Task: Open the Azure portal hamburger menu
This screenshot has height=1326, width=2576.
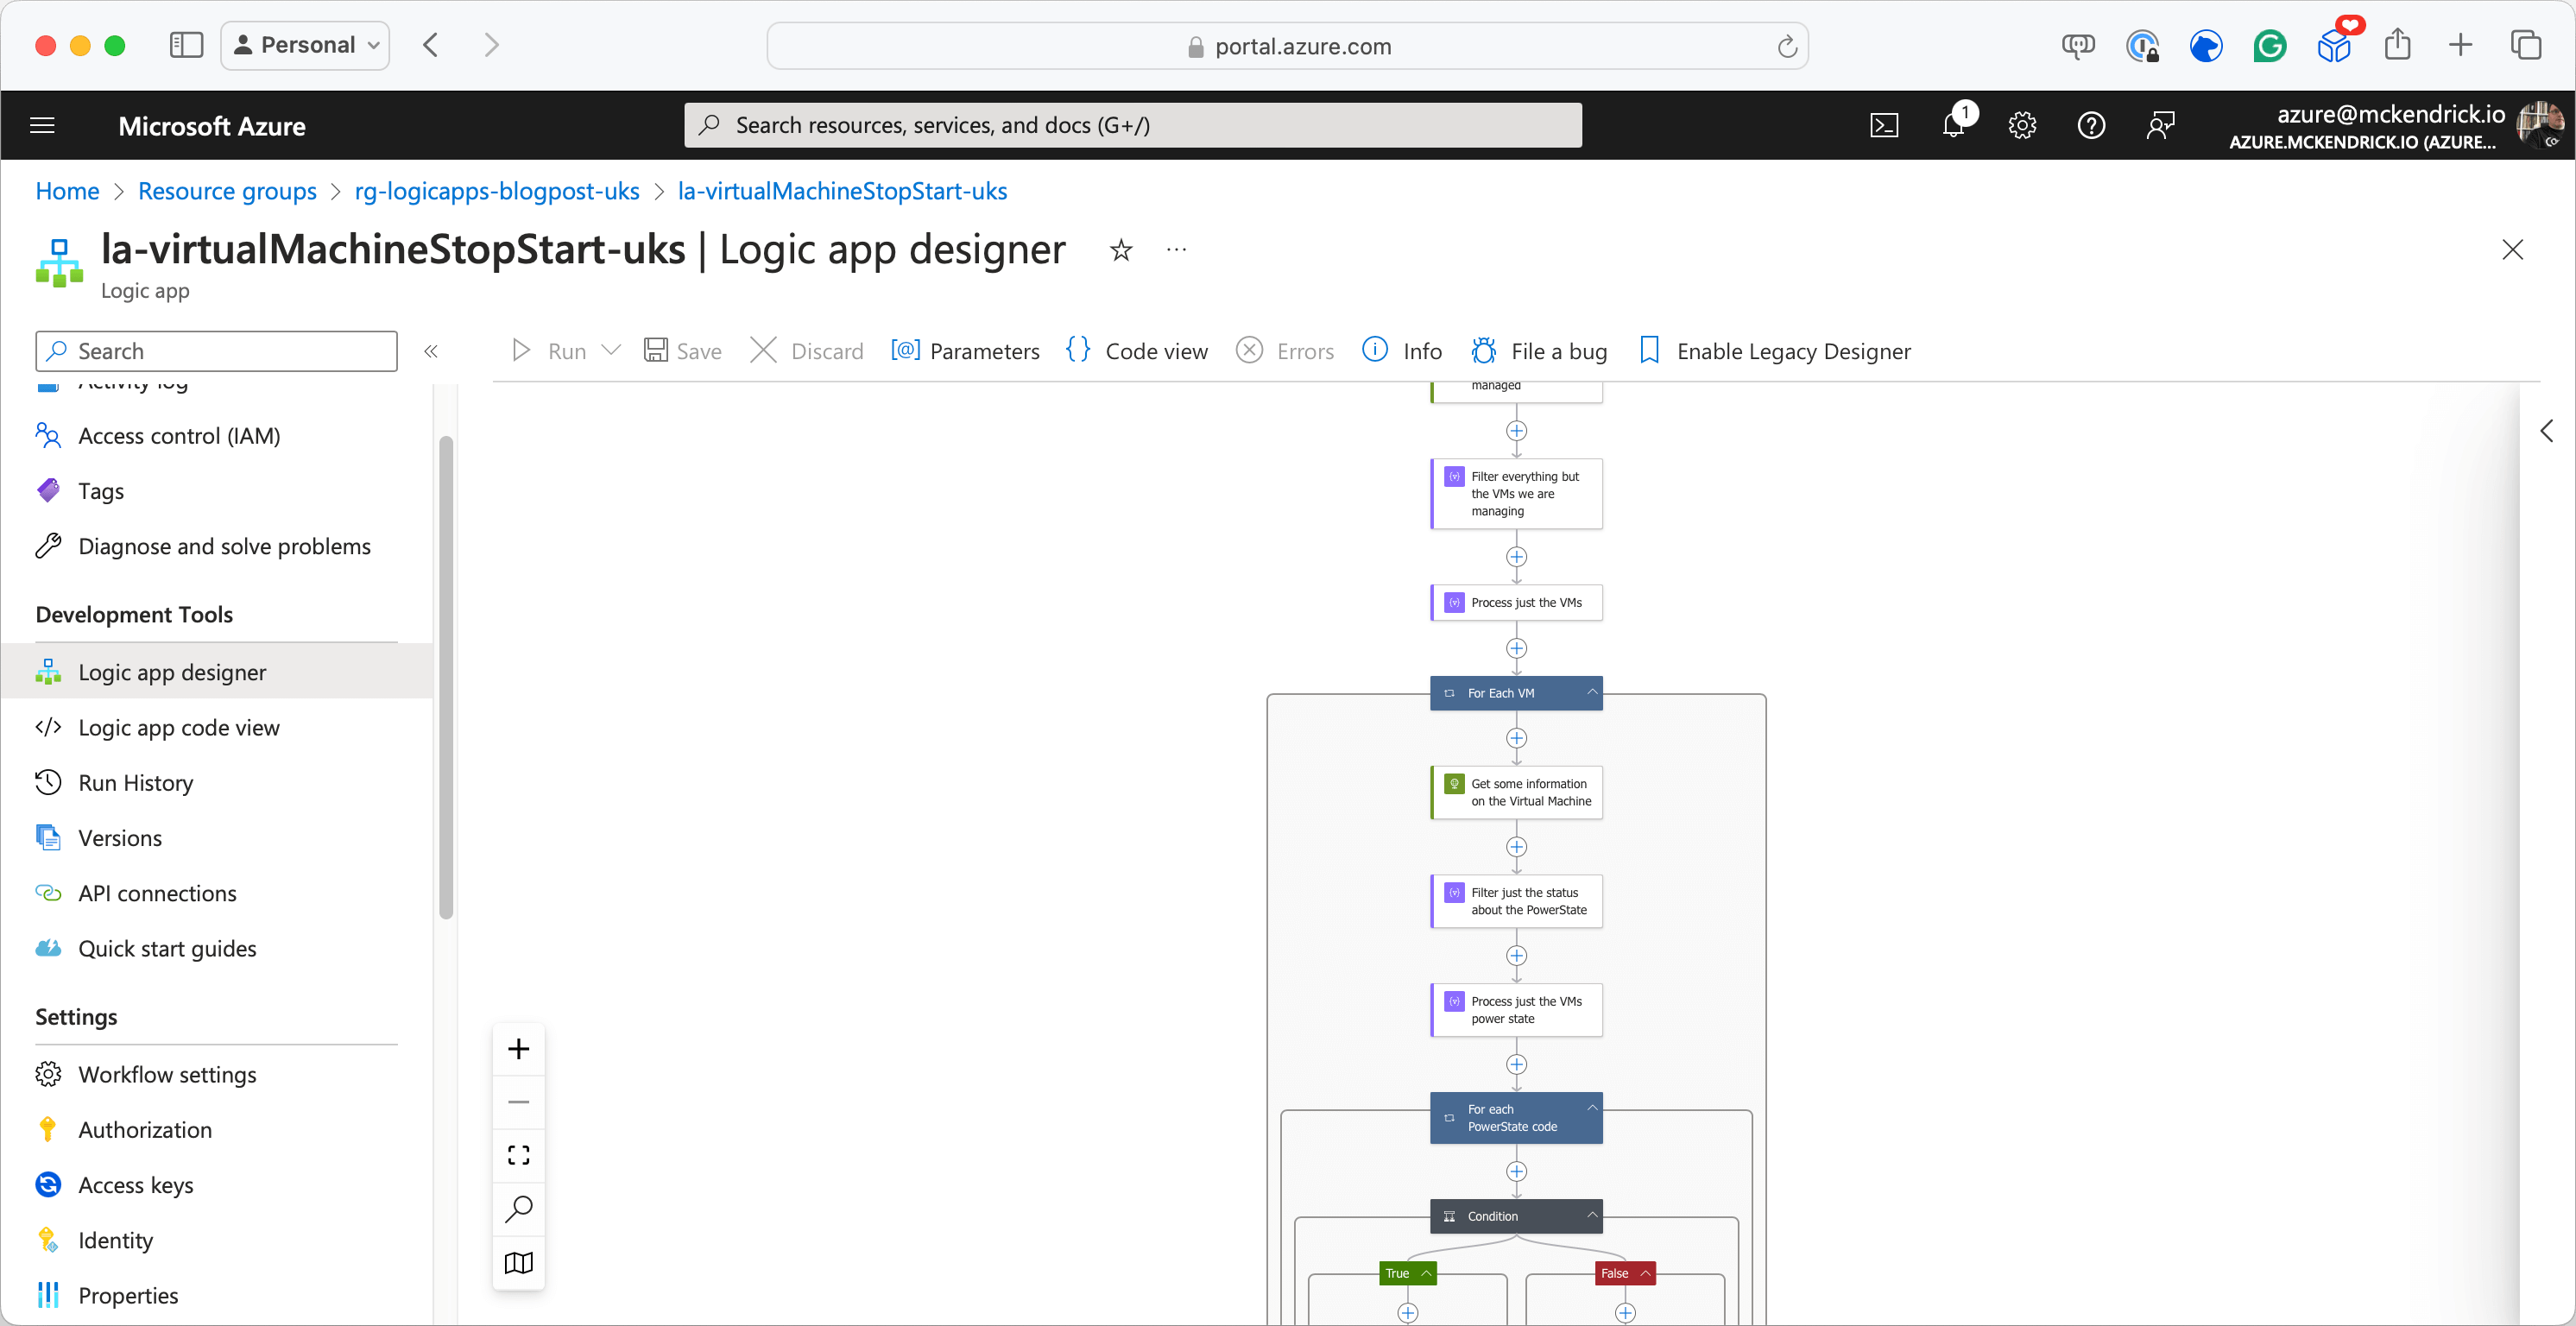Action: (x=42, y=125)
